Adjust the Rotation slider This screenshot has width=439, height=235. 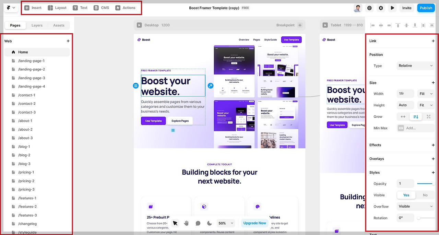coord(426,218)
